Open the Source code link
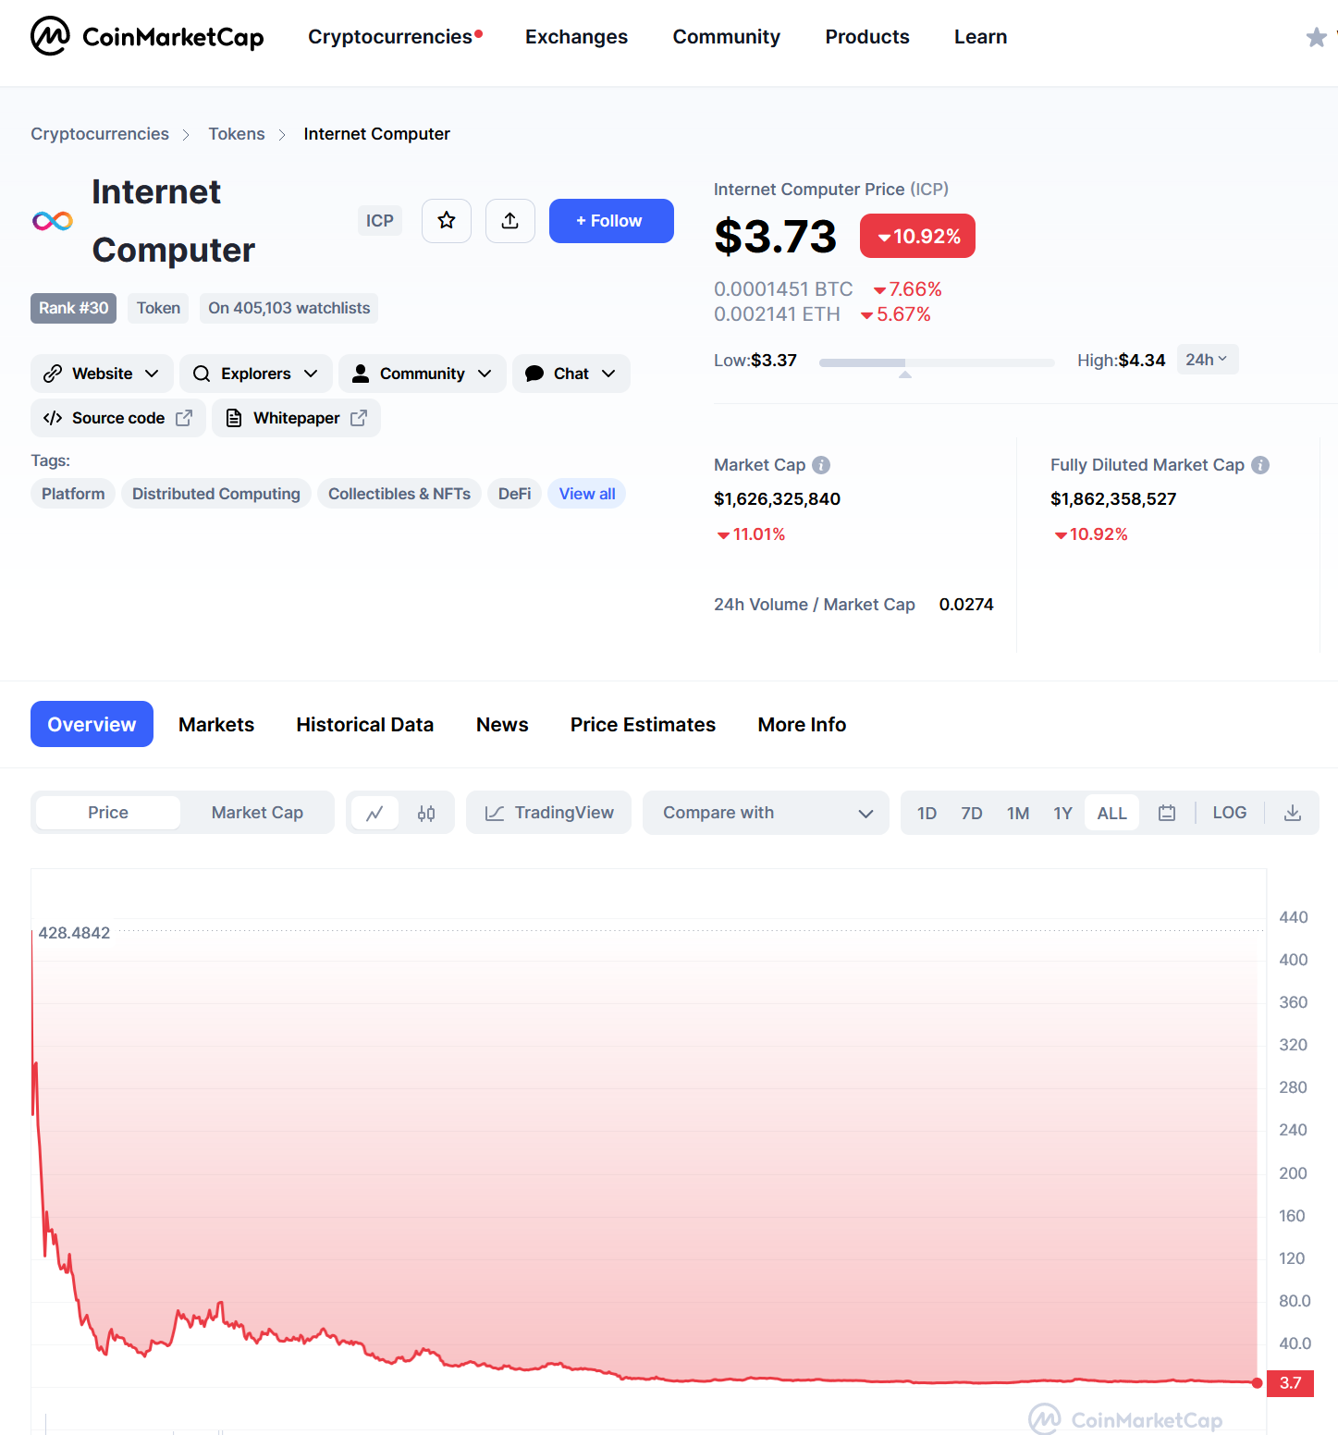The image size is (1338, 1435). pyautogui.click(x=118, y=418)
